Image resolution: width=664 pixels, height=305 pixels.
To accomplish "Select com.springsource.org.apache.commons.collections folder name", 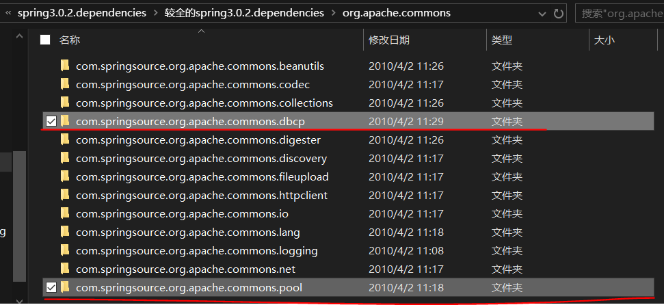I will (x=204, y=103).
